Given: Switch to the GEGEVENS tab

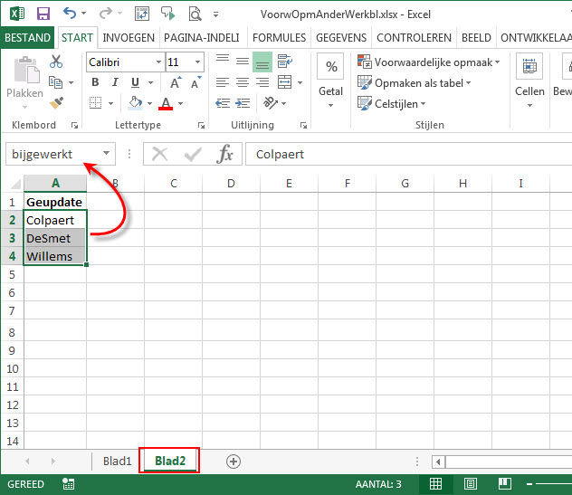Looking at the screenshot, I should pyautogui.click(x=341, y=38).
